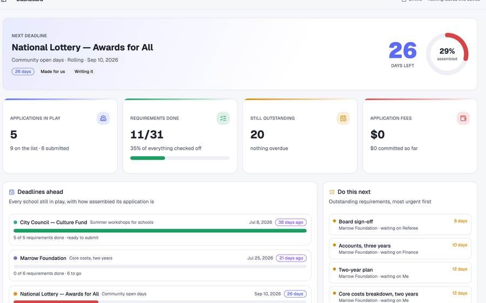Click '$0 committed so far' text
The height and width of the screenshot is (303, 486).
(x=394, y=148)
